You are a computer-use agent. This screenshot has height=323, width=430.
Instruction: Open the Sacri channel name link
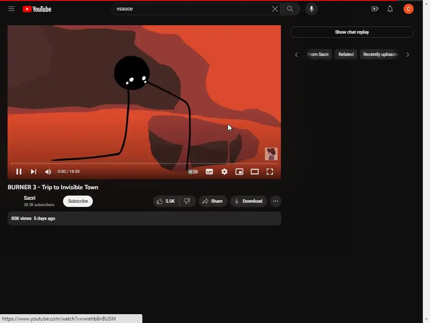pyautogui.click(x=30, y=198)
